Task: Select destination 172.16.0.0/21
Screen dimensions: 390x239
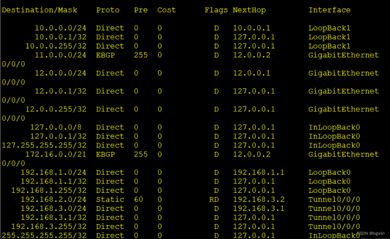Action: click(x=56, y=155)
